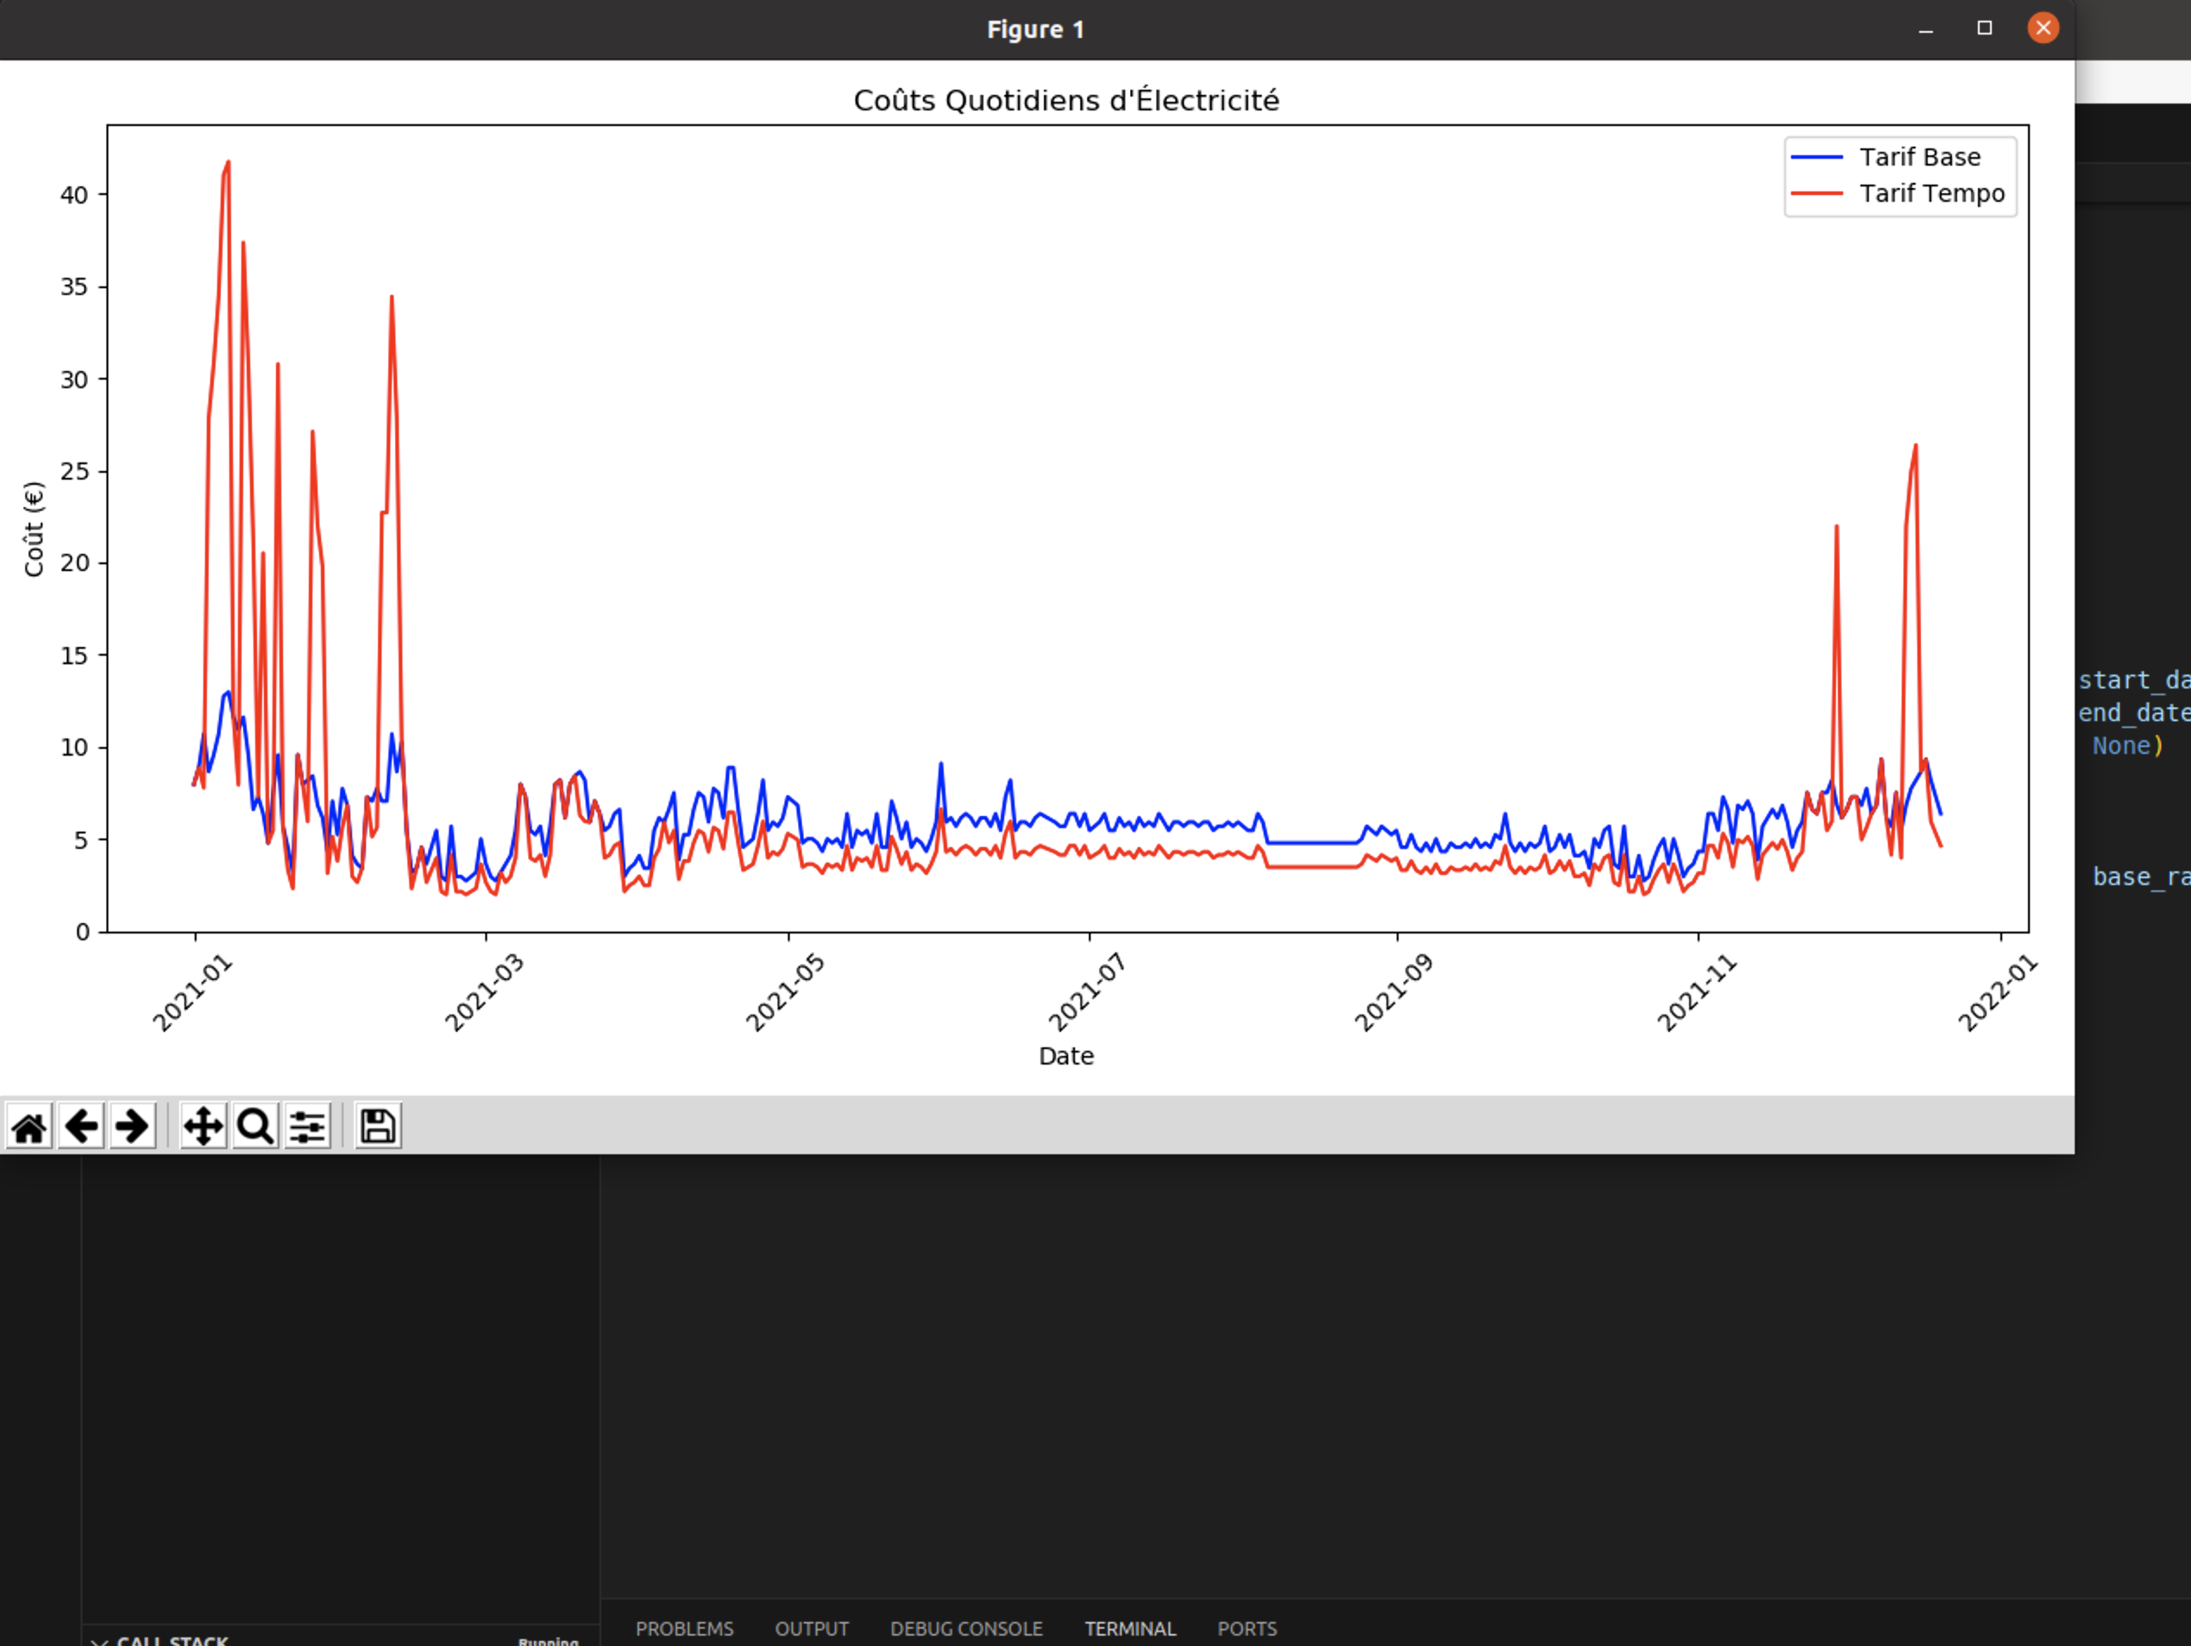Activate the Pan axes tool
The image size is (2191, 1646).
pyautogui.click(x=203, y=1126)
